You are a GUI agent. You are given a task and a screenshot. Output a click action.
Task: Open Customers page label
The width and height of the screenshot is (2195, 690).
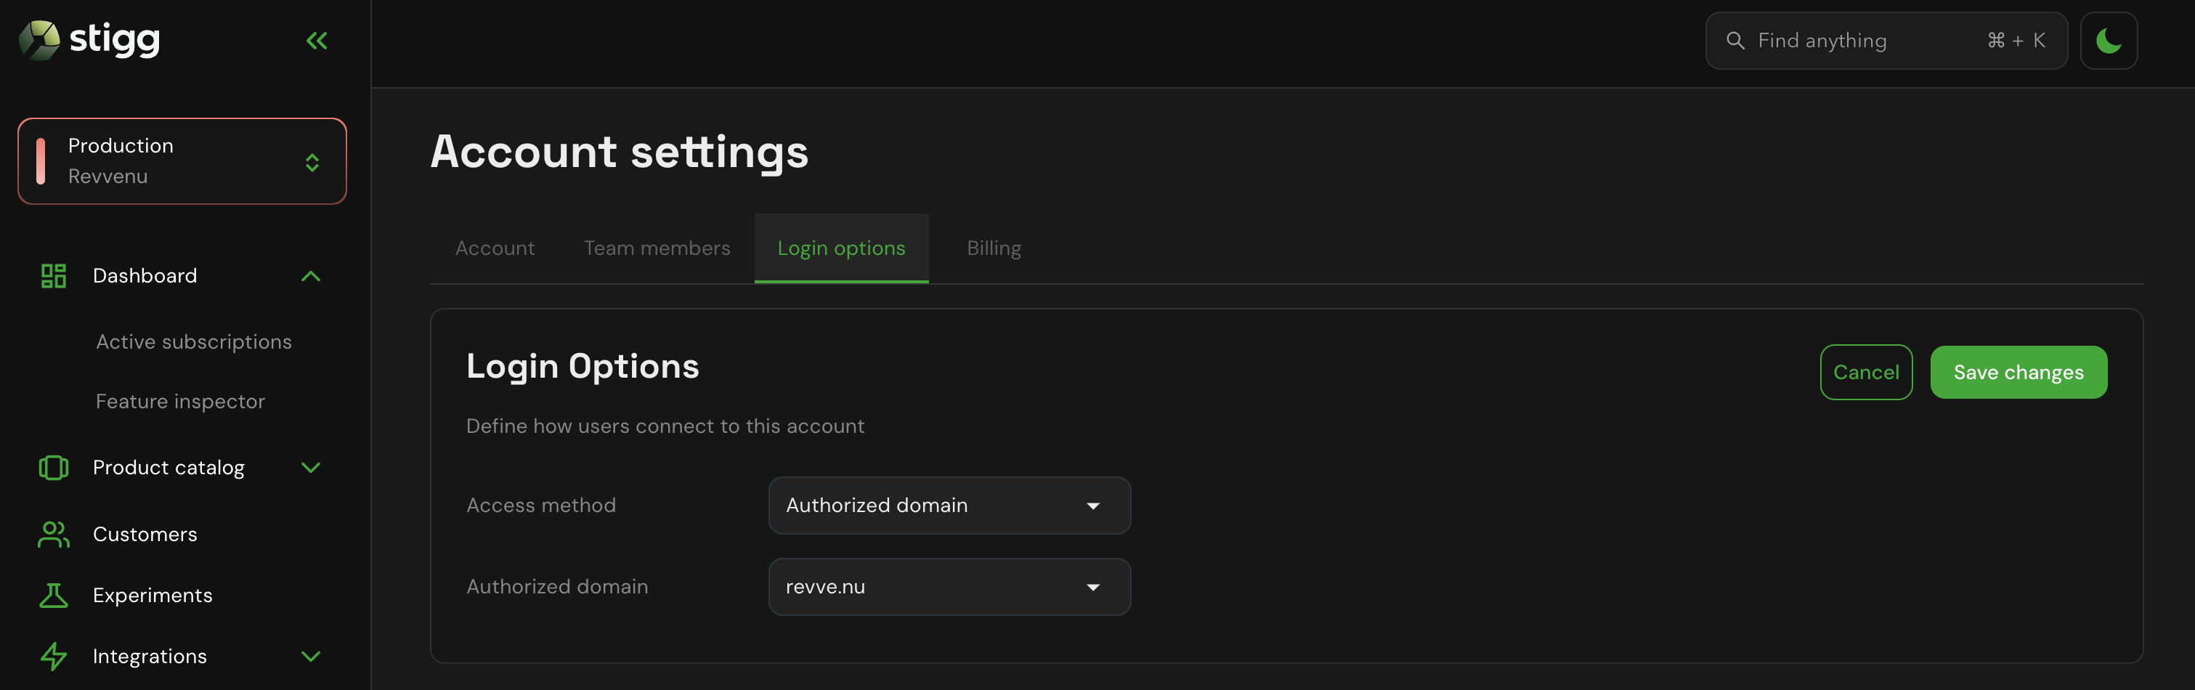(x=145, y=534)
